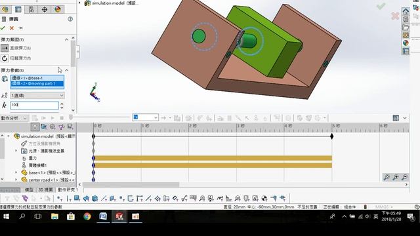
Task: Open the spring force exponent dropdown
Action: [x=37, y=95]
